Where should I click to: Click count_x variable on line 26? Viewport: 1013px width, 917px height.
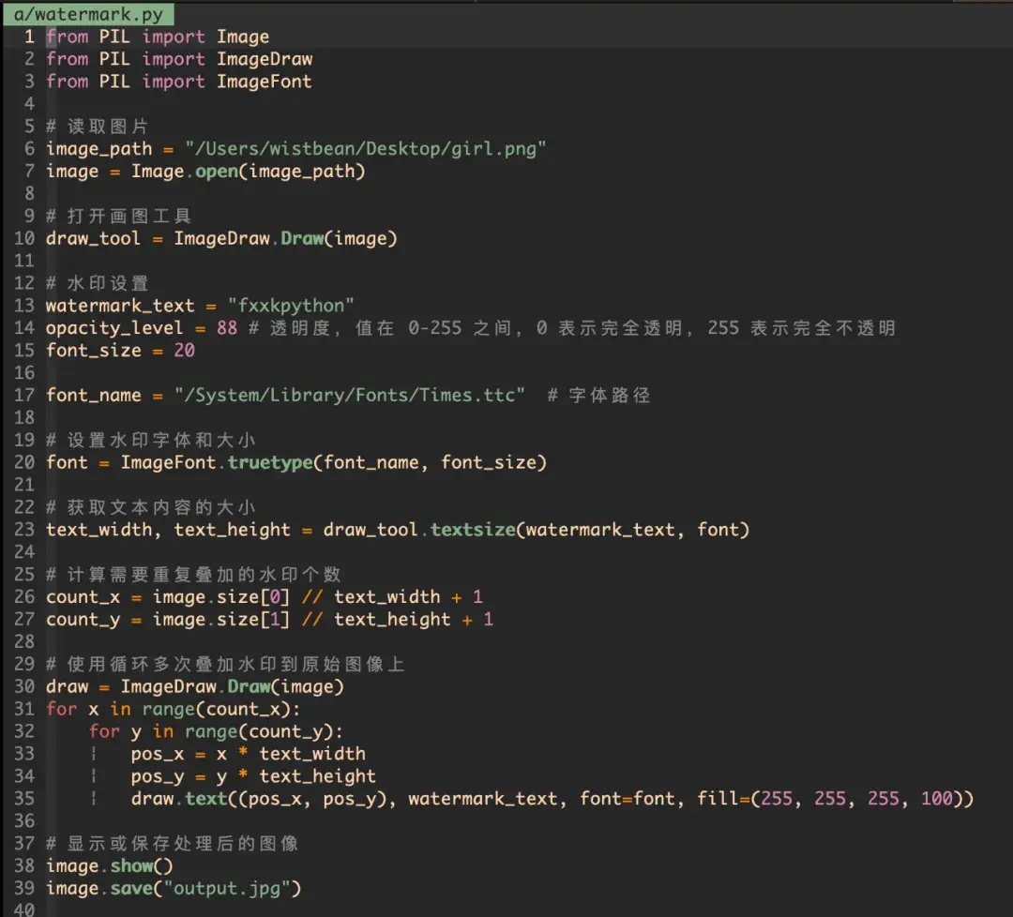point(83,596)
